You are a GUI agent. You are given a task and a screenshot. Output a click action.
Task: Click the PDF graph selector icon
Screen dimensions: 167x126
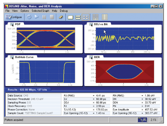pyautogui.click(x=12, y=24)
